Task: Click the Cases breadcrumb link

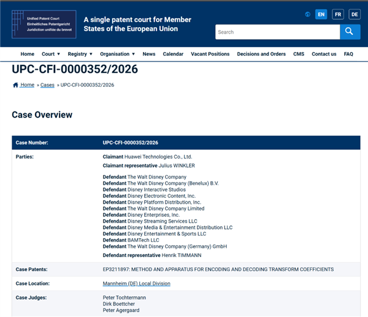Action: tap(47, 85)
